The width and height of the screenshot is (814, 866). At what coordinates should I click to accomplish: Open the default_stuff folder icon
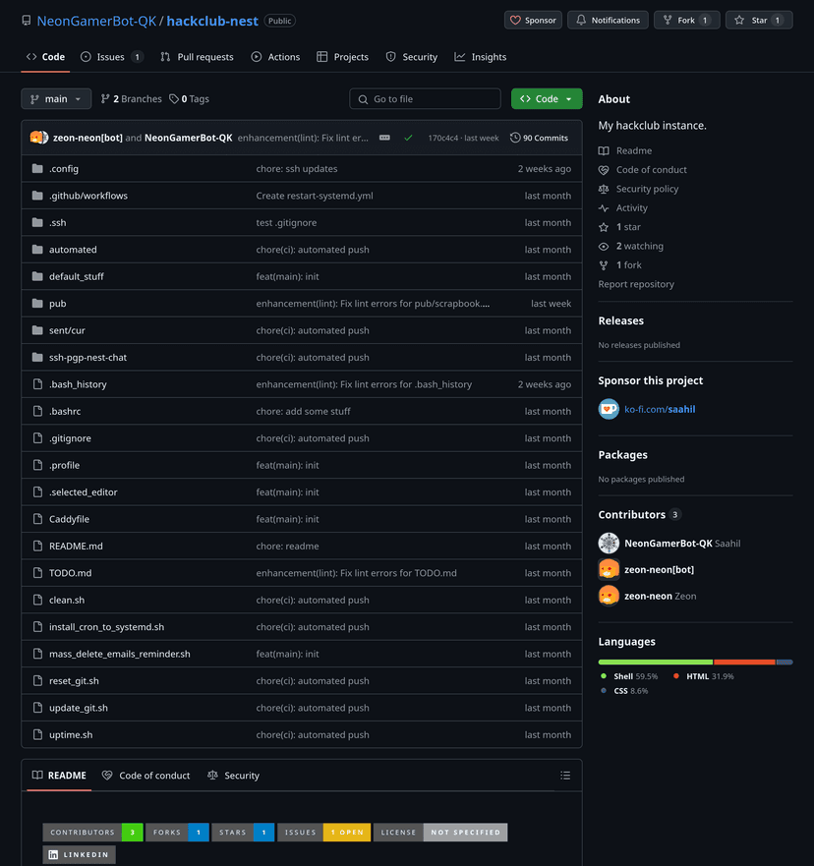(x=37, y=276)
